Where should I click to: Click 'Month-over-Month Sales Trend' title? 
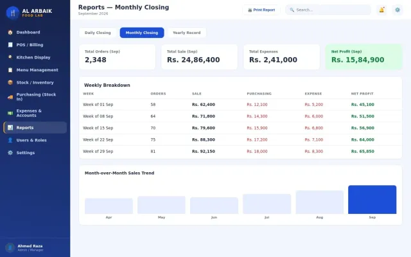coord(119,173)
